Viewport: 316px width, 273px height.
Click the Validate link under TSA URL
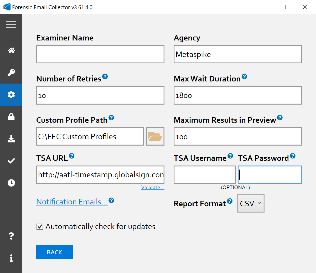pos(153,187)
